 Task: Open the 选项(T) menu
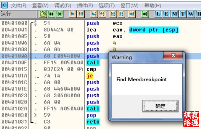click(107, 6)
